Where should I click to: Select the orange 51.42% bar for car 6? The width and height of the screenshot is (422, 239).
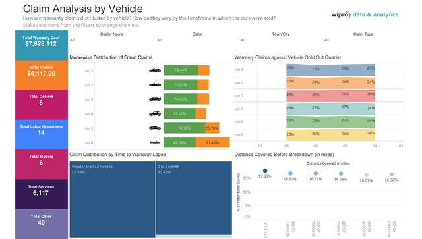point(212,142)
